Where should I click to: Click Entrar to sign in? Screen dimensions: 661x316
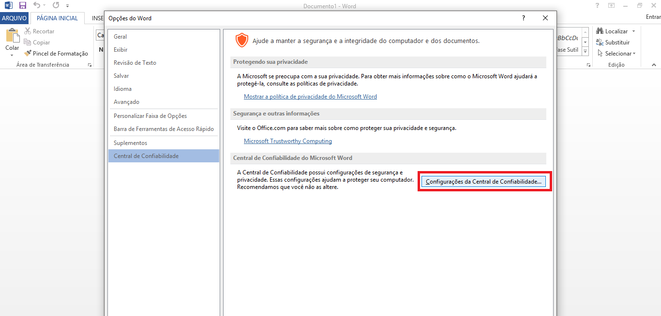click(x=653, y=17)
